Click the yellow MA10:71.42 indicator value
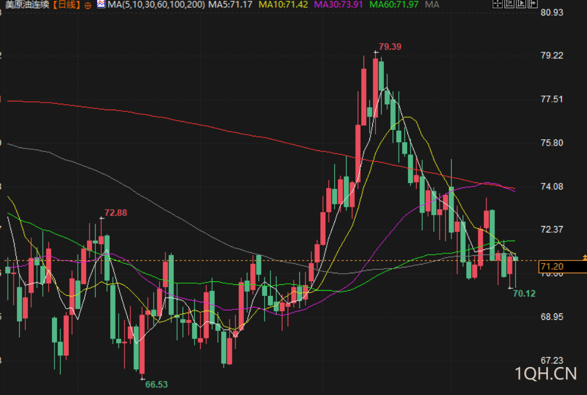 tap(284, 5)
